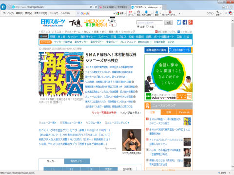Expand the Google toolbar search box dropdown

[x=114, y=14]
